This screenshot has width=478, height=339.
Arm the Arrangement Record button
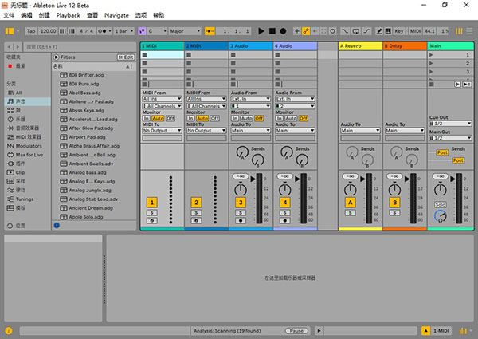click(x=283, y=31)
